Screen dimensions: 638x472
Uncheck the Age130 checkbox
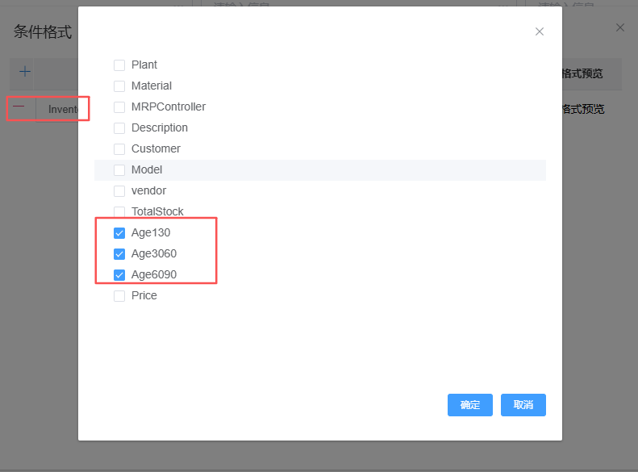tap(119, 233)
